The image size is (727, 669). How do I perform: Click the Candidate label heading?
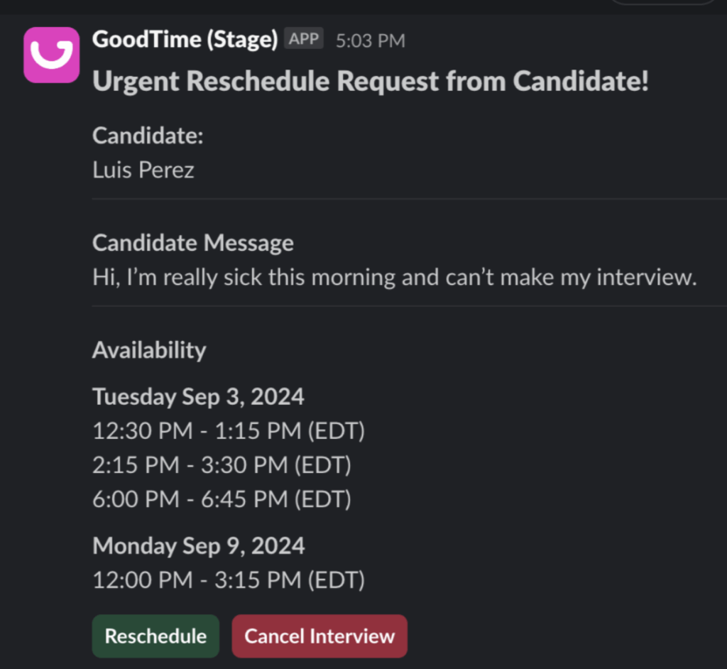pos(148,136)
